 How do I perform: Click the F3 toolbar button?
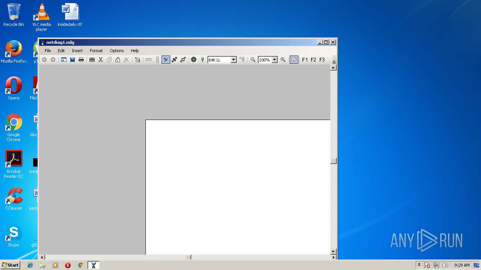click(322, 60)
